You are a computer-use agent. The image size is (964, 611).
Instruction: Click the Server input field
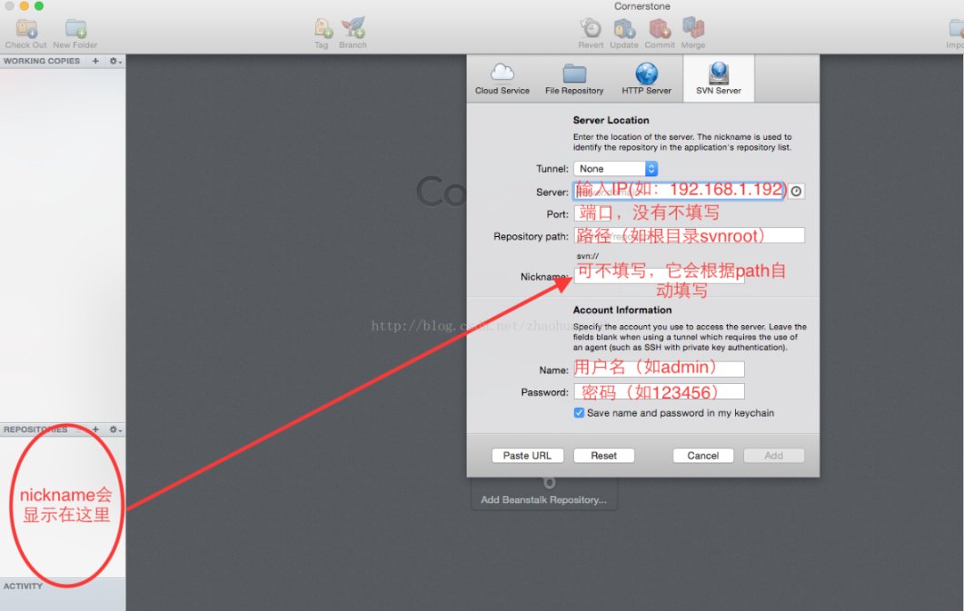coord(680,191)
